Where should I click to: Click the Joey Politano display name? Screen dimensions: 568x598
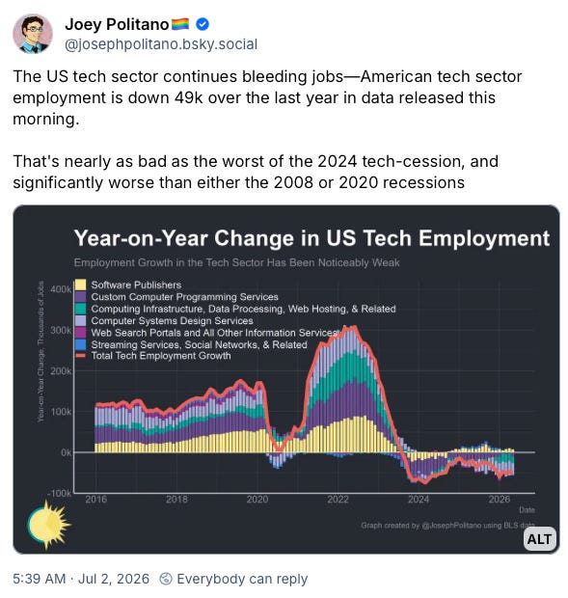117,25
